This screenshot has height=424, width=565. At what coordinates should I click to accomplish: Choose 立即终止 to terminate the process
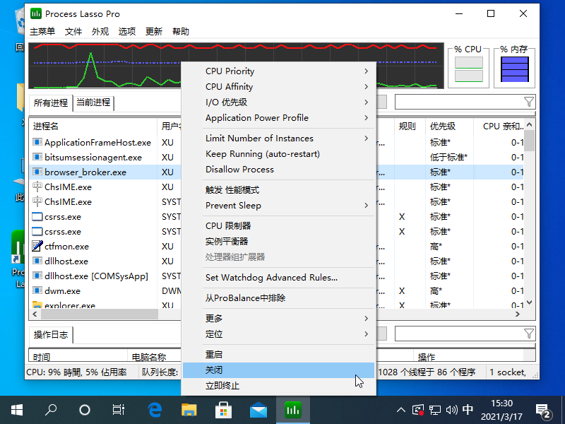coord(222,386)
